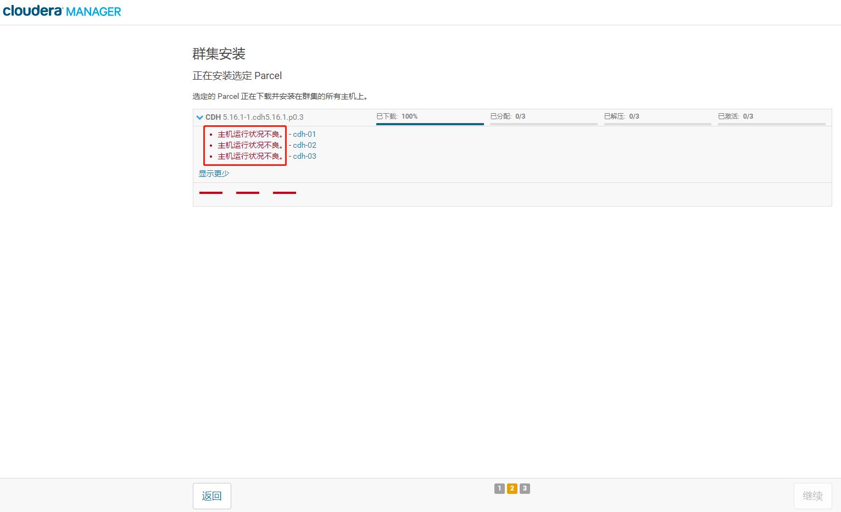
Task: Click the red progress bar for cdh-01
Action: (x=210, y=193)
